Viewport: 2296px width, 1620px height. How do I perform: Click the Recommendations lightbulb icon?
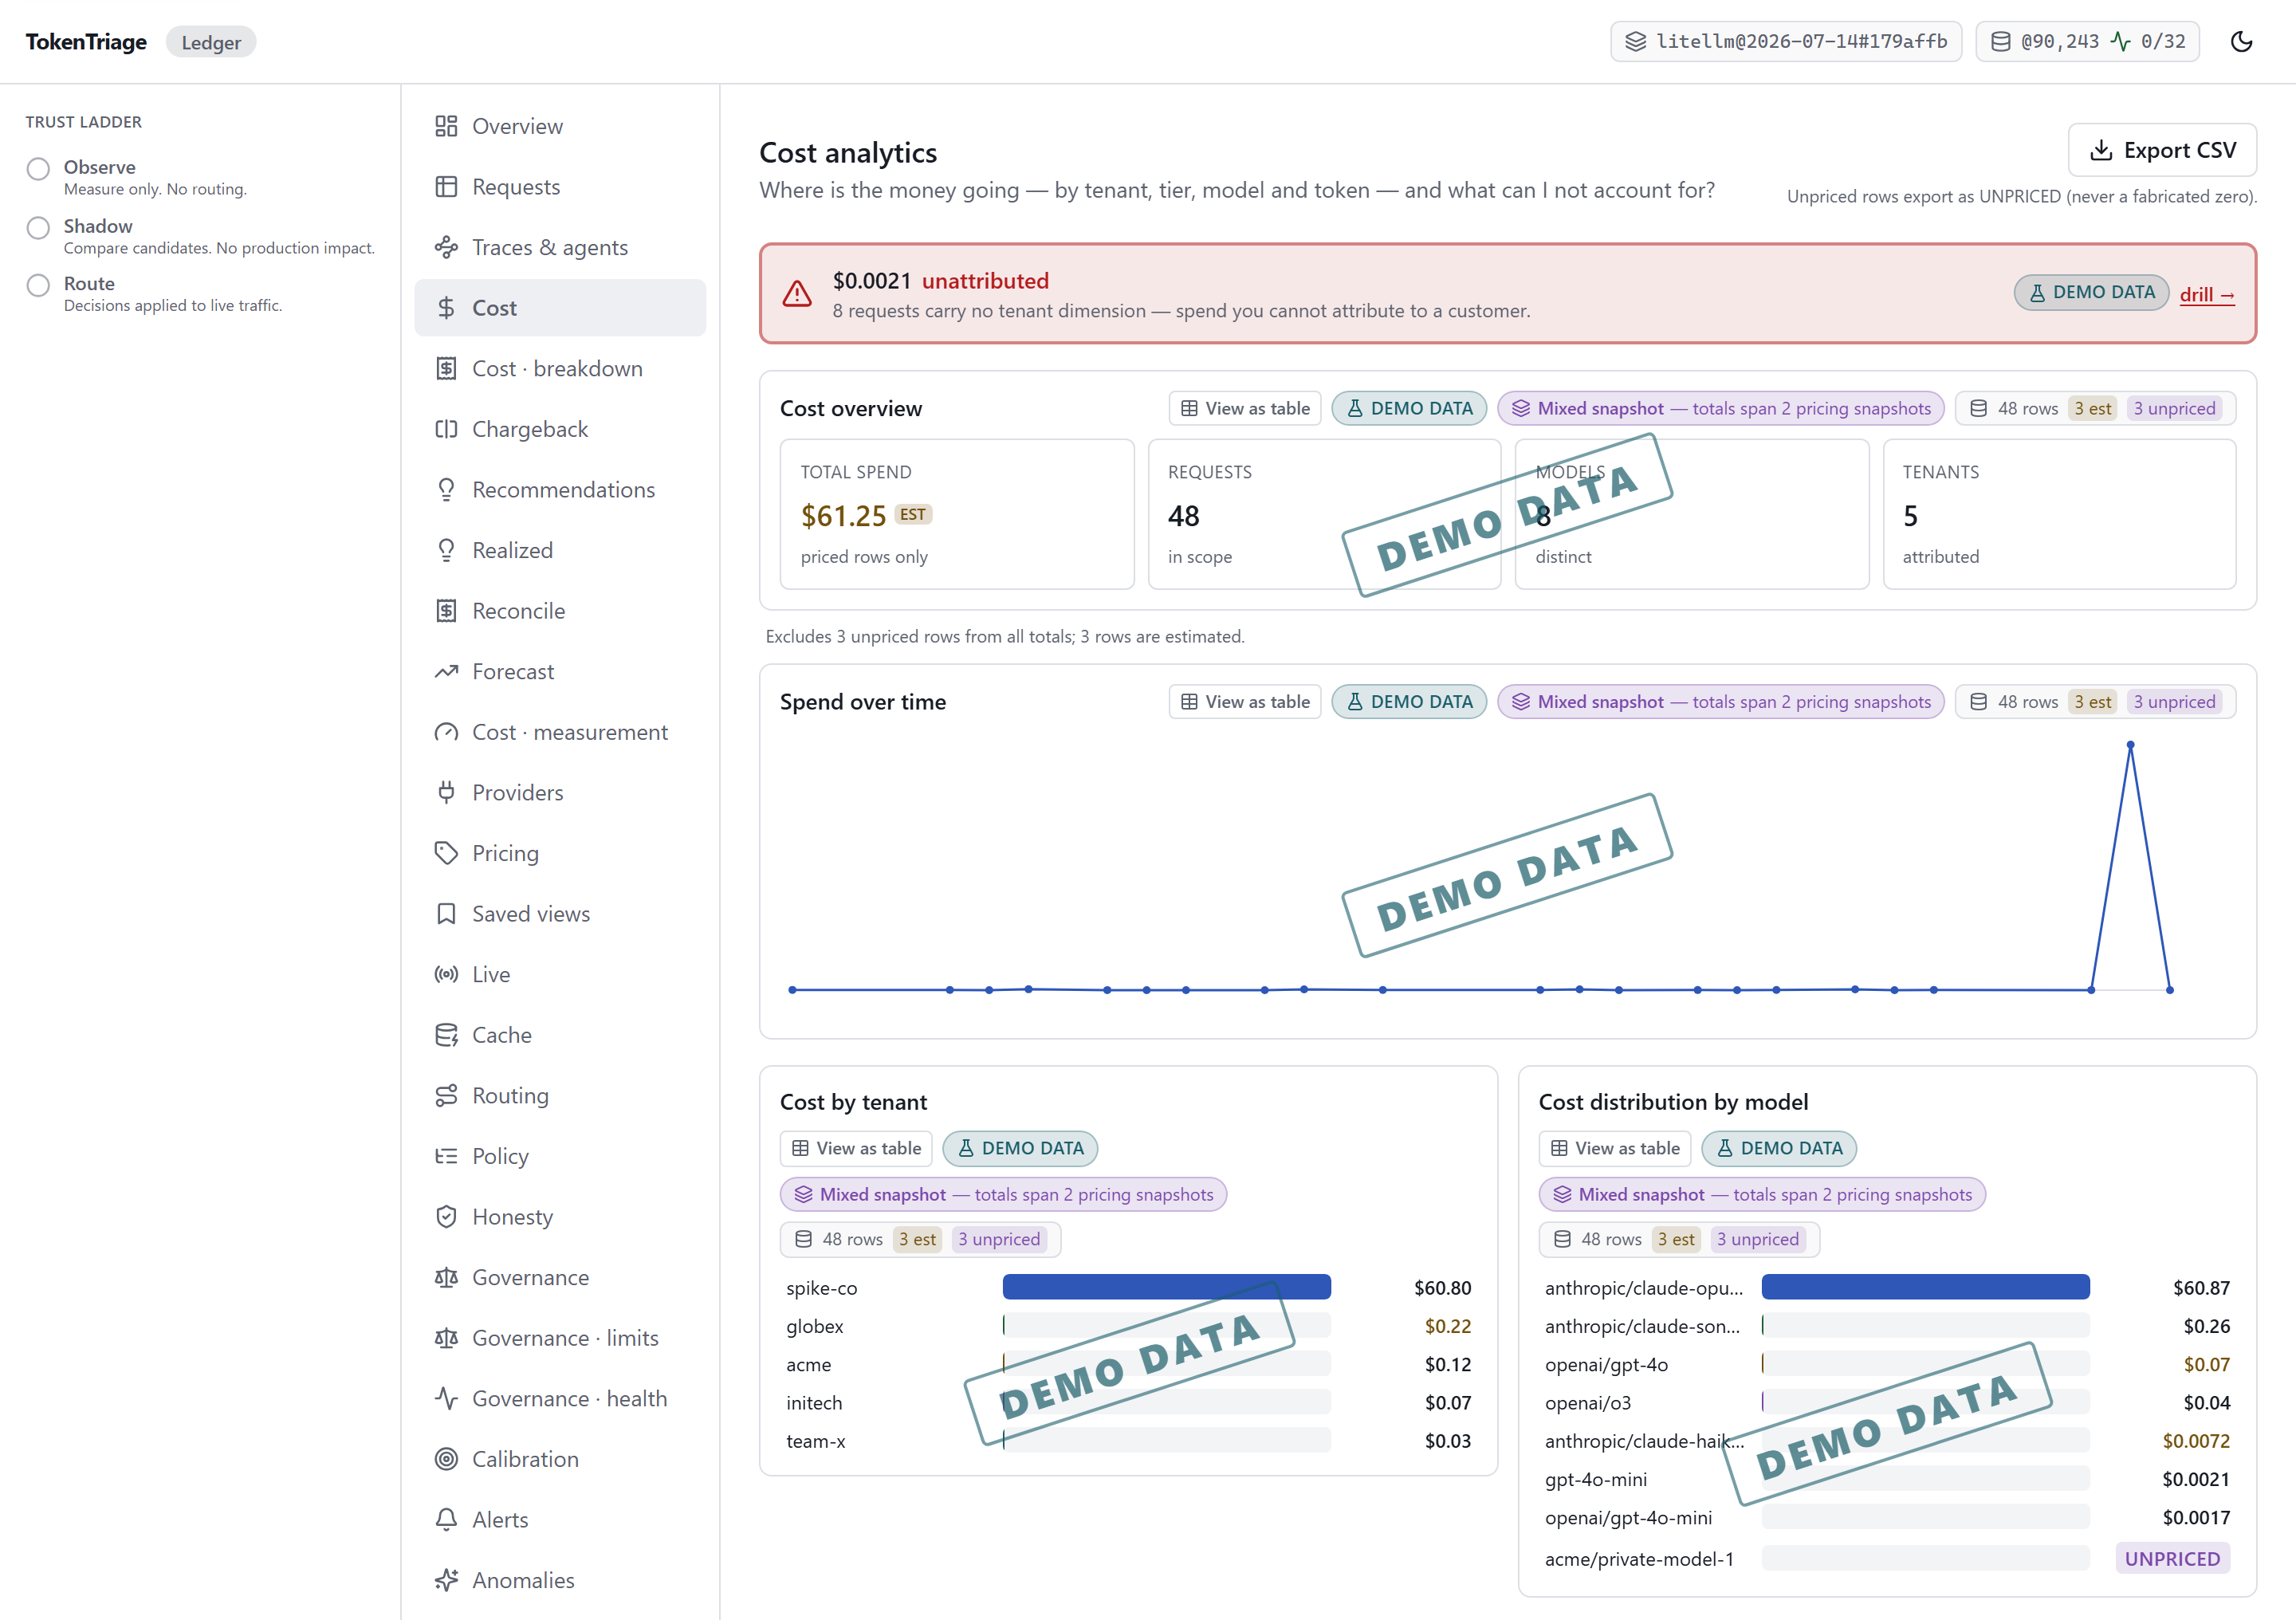pos(446,490)
